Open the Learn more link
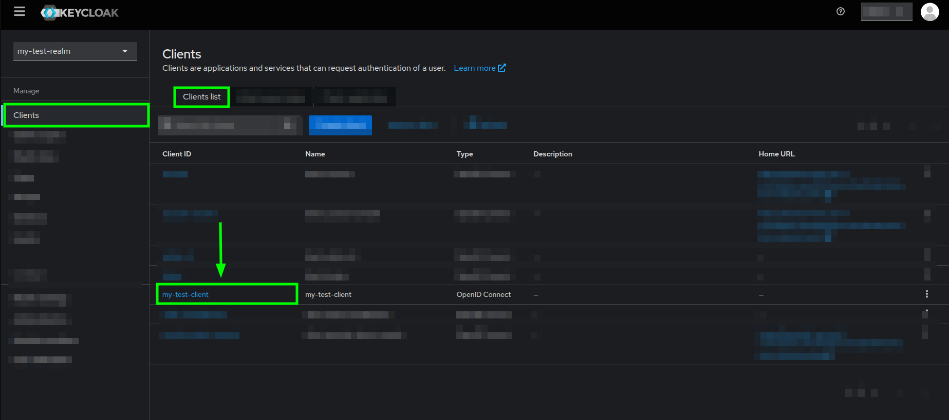This screenshot has width=949, height=420. point(480,68)
